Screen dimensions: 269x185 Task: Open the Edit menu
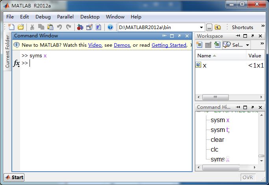tap(24, 17)
